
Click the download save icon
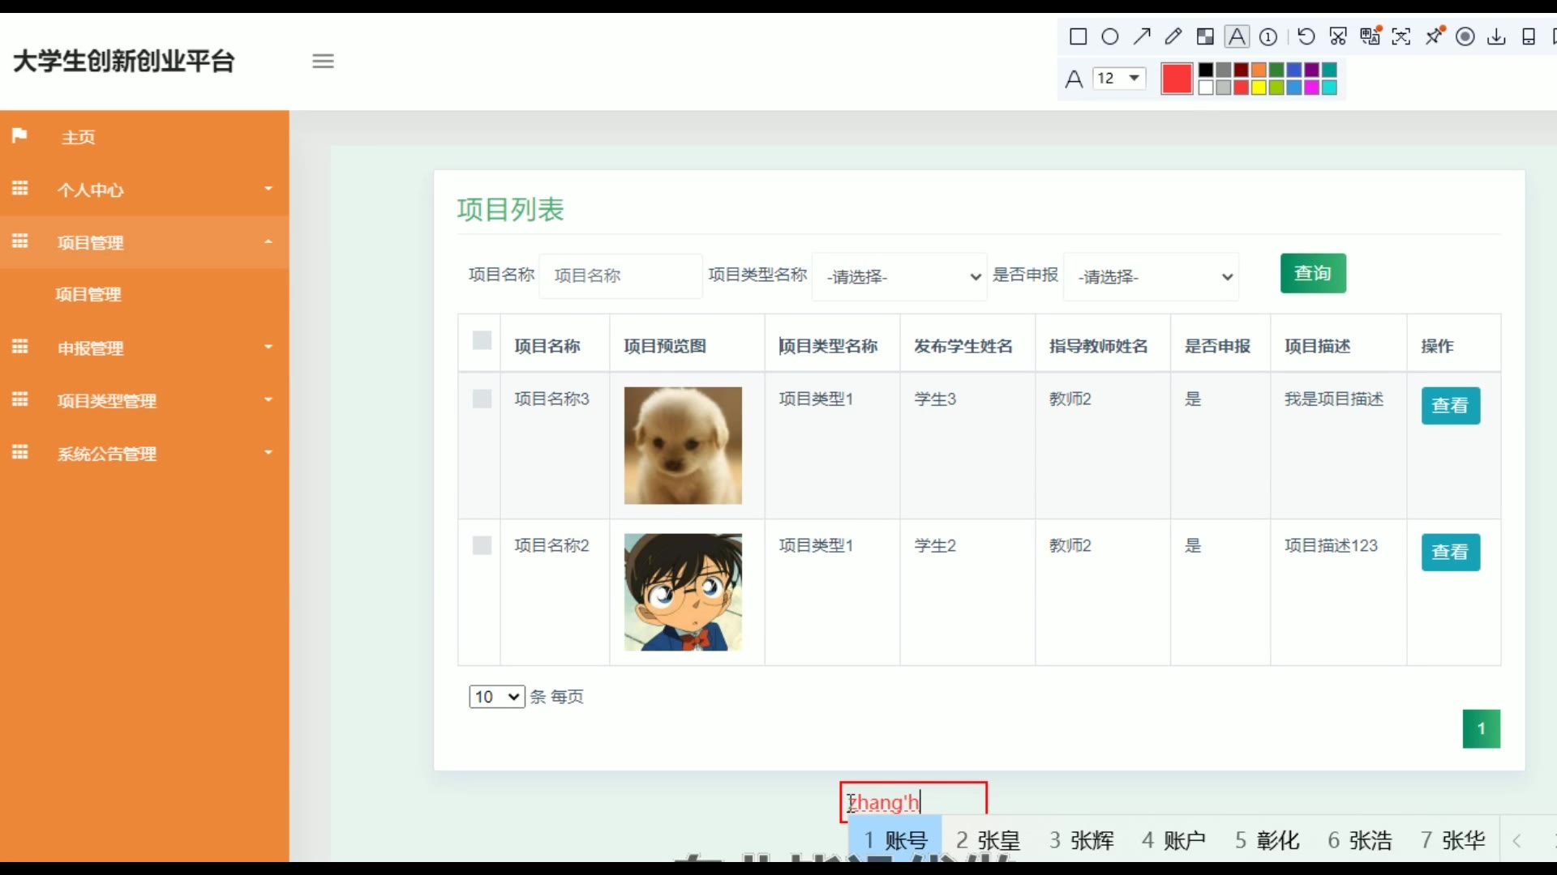(1496, 36)
